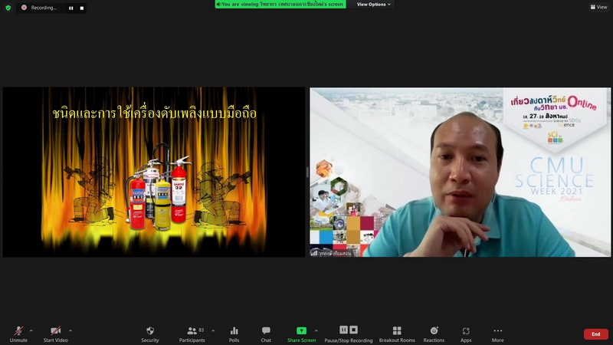Switch layout using the View button
Viewport: 613px width, 345px height.
pyautogui.click(x=598, y=7)
